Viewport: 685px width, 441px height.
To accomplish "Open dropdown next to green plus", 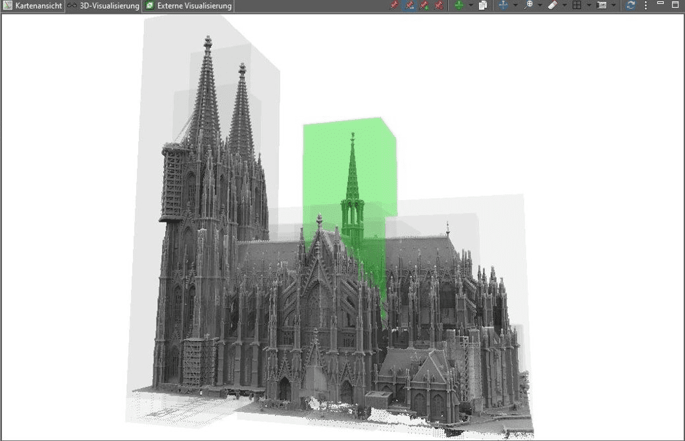I will (x=470, y=5).
